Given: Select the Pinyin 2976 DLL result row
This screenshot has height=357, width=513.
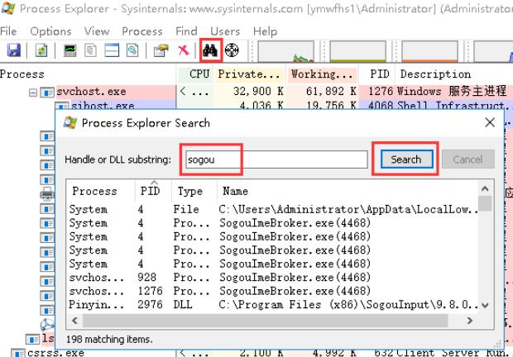Looking at the screenshot, I should (273, 305).
